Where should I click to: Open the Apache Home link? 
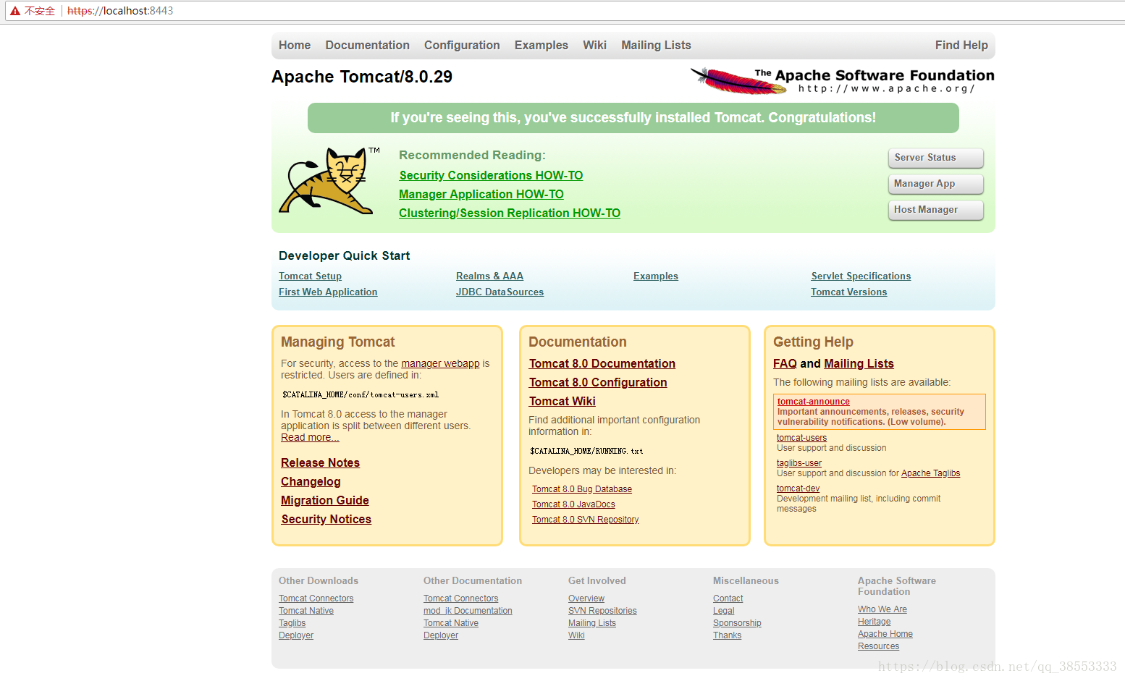click(x=885, y=634)
